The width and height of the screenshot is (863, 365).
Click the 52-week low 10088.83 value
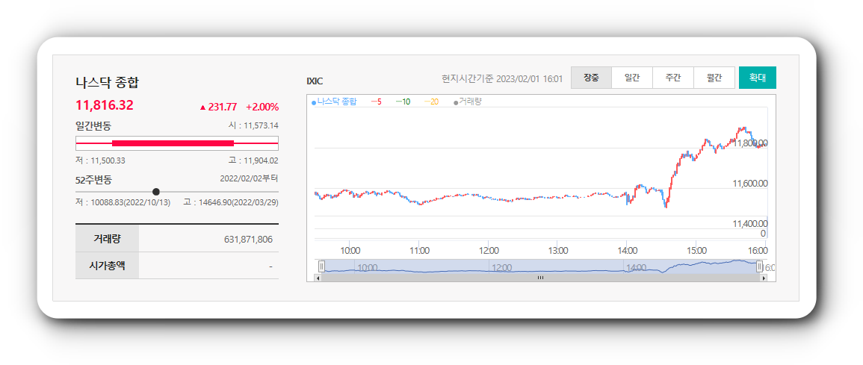point(107,202)
